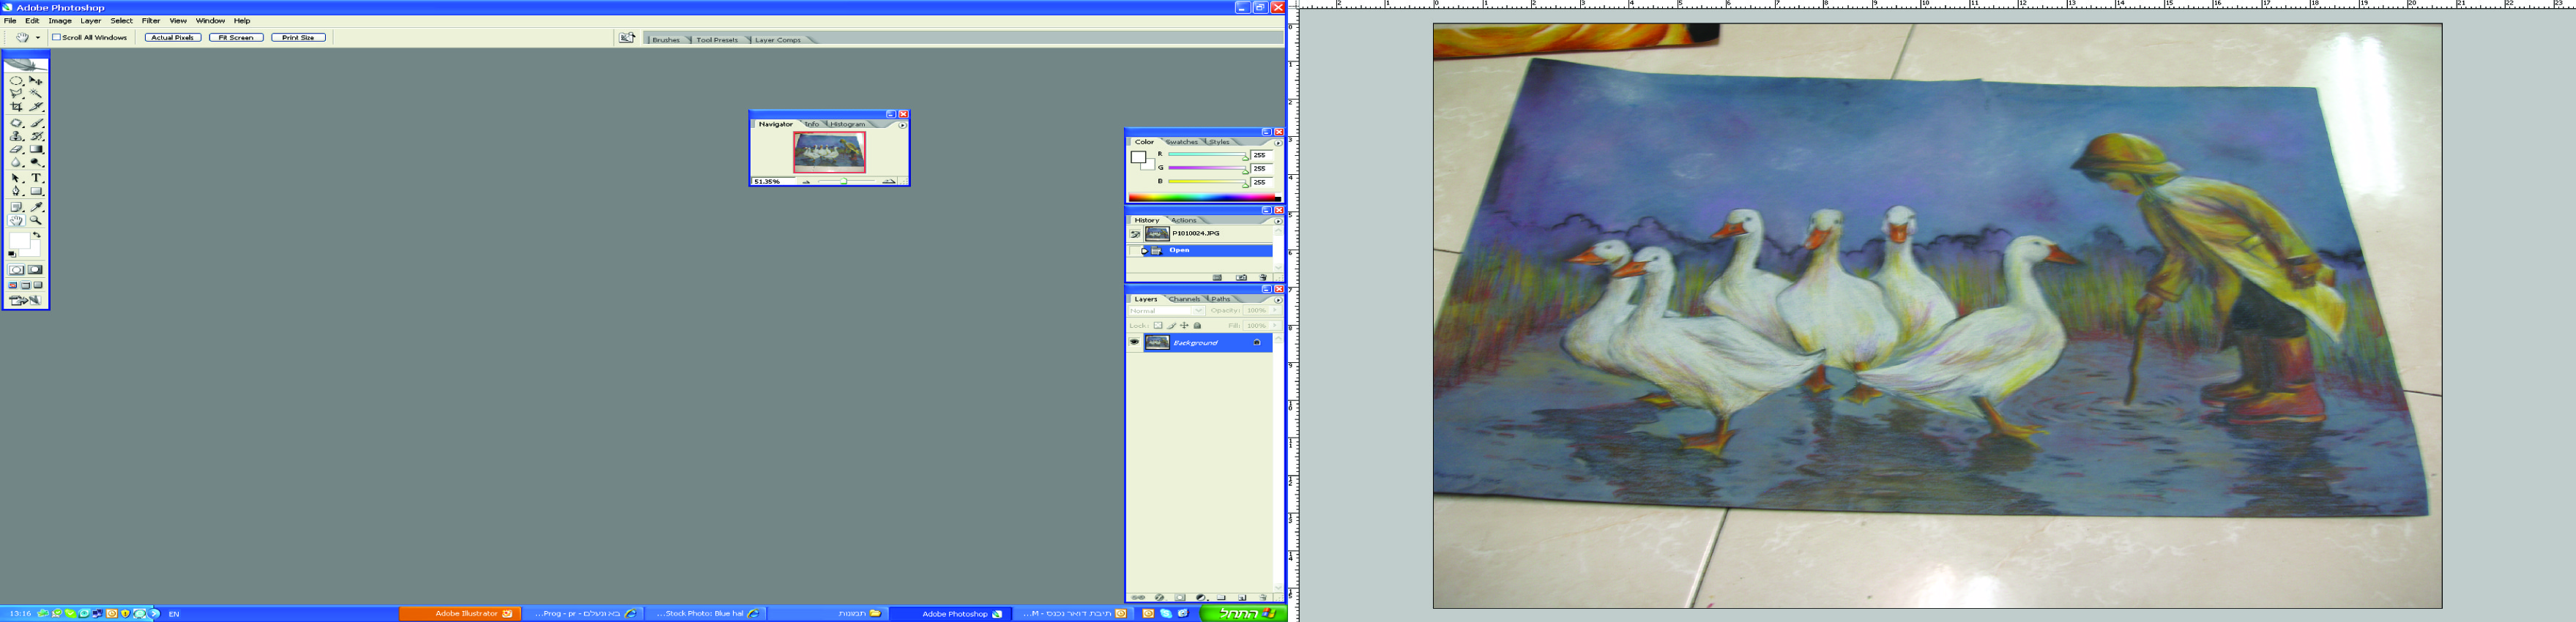Select the Blur tool
Viewport: 2576px width, 622px height.
(x=16, y=162)
